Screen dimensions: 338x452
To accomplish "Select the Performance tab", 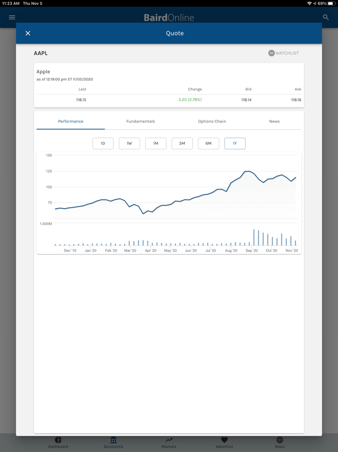I will pos(70,121).
